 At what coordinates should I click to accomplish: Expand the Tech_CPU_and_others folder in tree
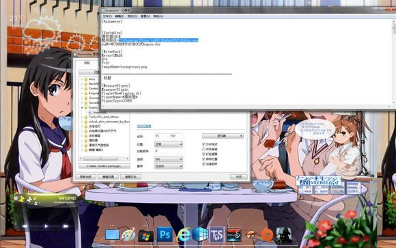pyautogui.click(x=82, y=117)
